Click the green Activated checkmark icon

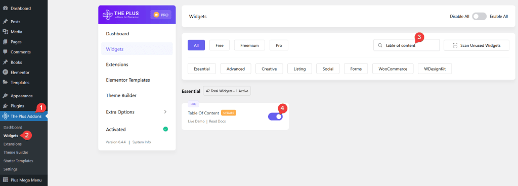[165, 130]
